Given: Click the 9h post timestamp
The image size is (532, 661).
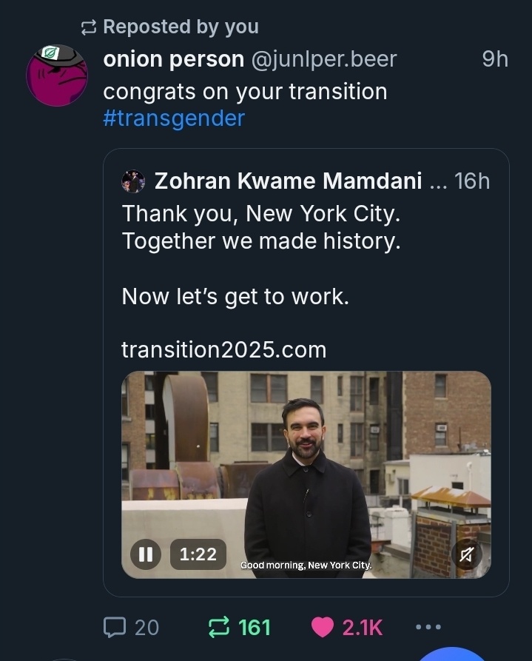Looking at the screenshot, I should tap(495, 59).
